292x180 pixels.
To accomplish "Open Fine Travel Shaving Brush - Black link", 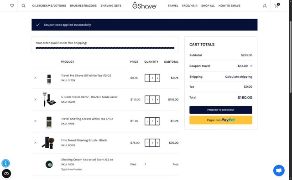I will click(84, 140).
